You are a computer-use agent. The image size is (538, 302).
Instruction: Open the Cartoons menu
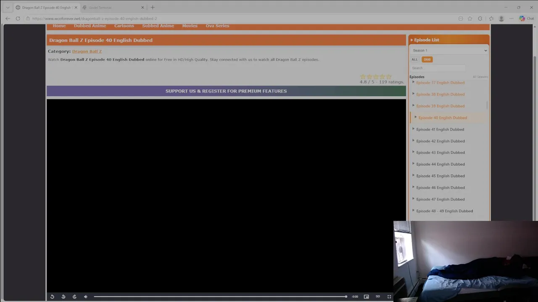(x=124, y=26)
